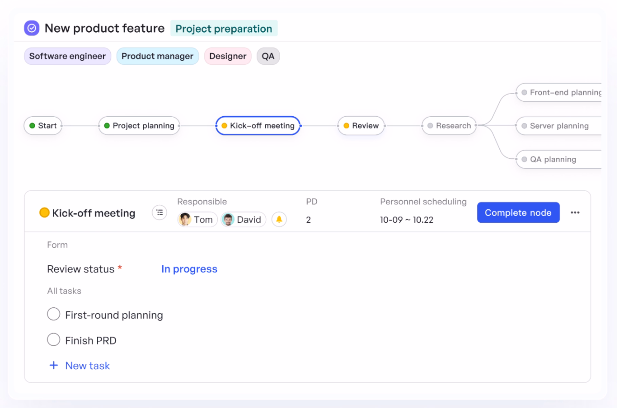Add a New task link
The width and height of the screenshot is (617, 408).
(87, 365)
